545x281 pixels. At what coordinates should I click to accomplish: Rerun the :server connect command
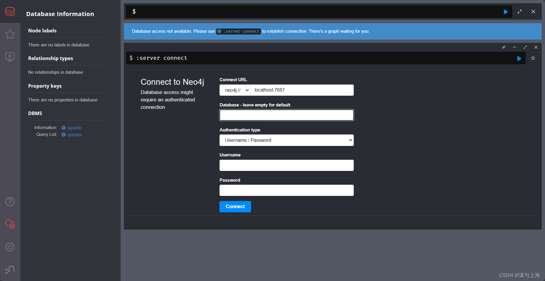pyautogui.click(x=519, y=59)
